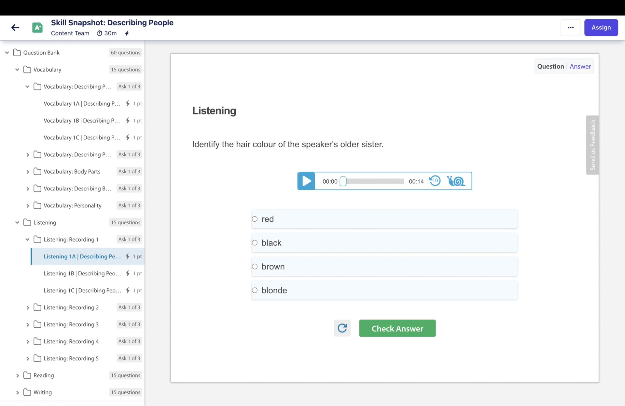Toggle the slow playback snail icon
625x406 pixels.
tap(456, 181)
